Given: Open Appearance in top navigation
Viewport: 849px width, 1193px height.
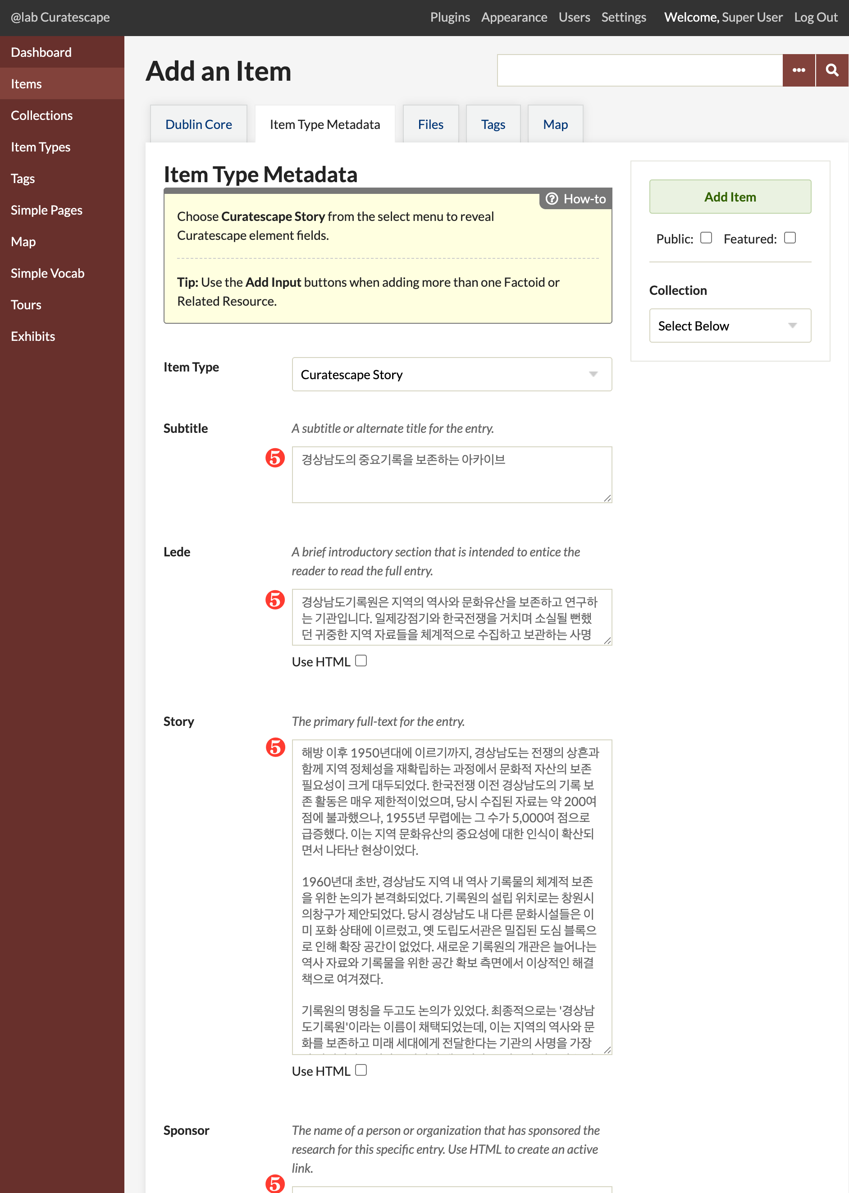Looking at the screenshot, I should [x=514, y=17].
